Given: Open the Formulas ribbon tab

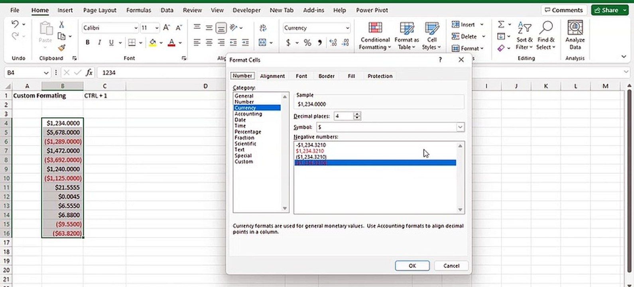Looking at the screenshot, I should point(139,10).
